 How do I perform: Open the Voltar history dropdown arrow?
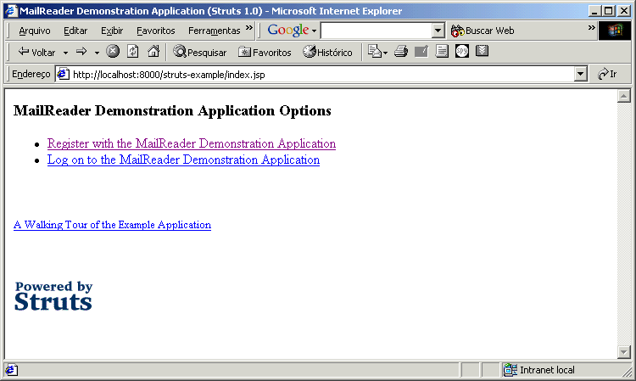pos(65,53)
